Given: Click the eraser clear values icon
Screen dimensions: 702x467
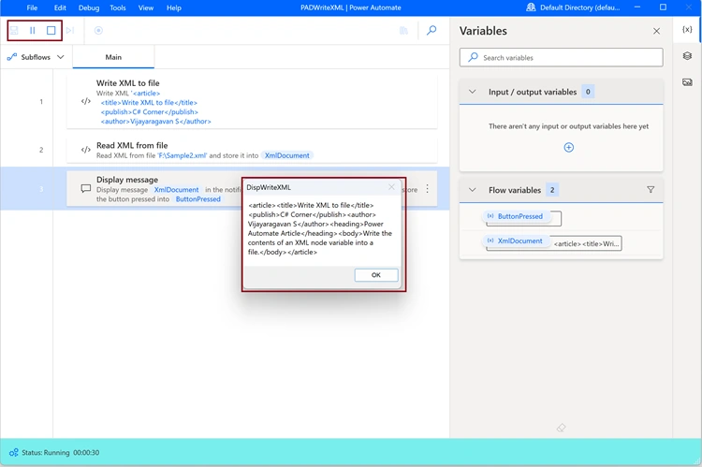Looking at the screenshot, I should tap(561, 428).
